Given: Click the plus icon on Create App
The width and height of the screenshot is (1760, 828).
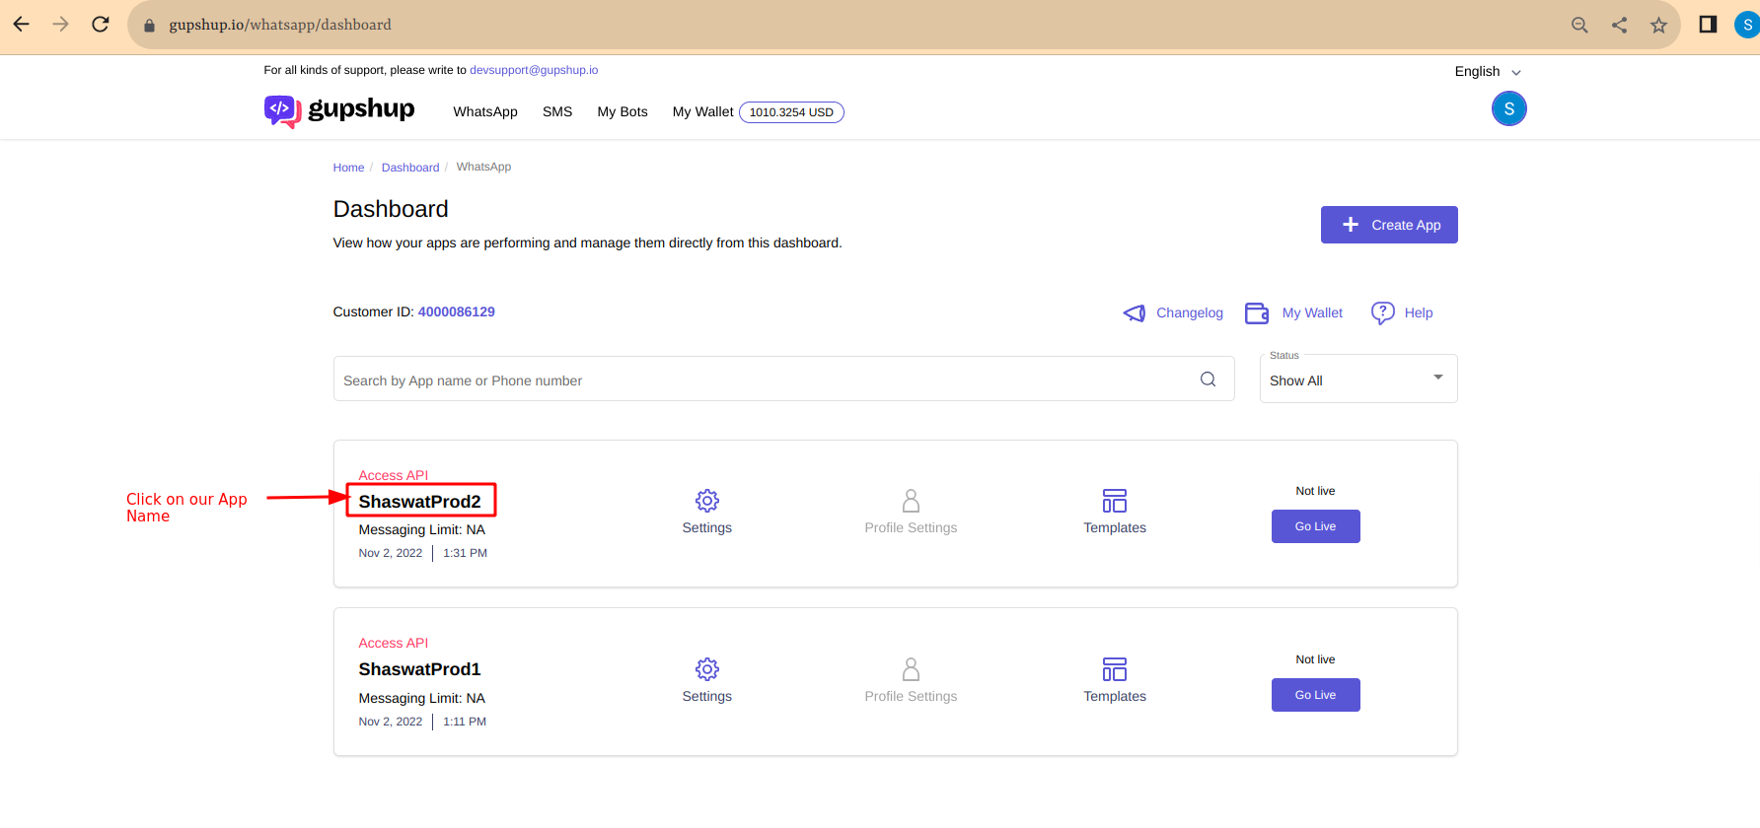Looking at the screenshot, I should click(x=1351, y=225).
